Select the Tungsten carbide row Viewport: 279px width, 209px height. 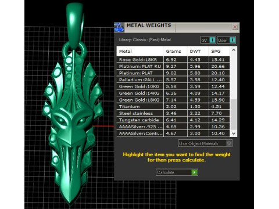173,120
